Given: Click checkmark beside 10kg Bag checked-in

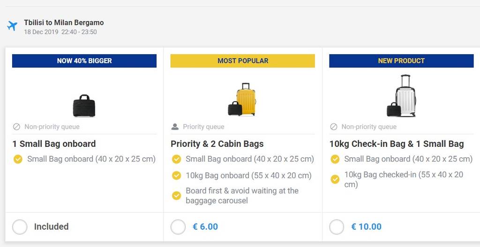Looking at the screenshot, I should [x=335, y=179].
